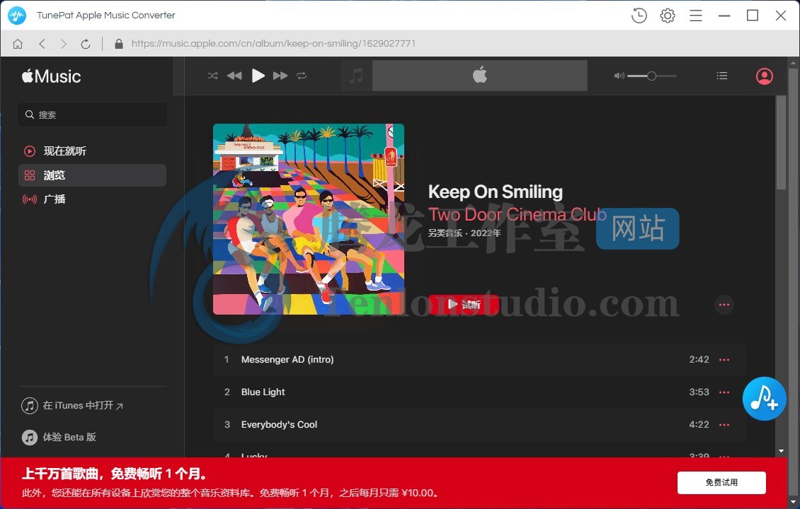Focus the 搜索 search box
This screenshot has width=800, height=509.
pyautogui.click(x=92, y=115)
